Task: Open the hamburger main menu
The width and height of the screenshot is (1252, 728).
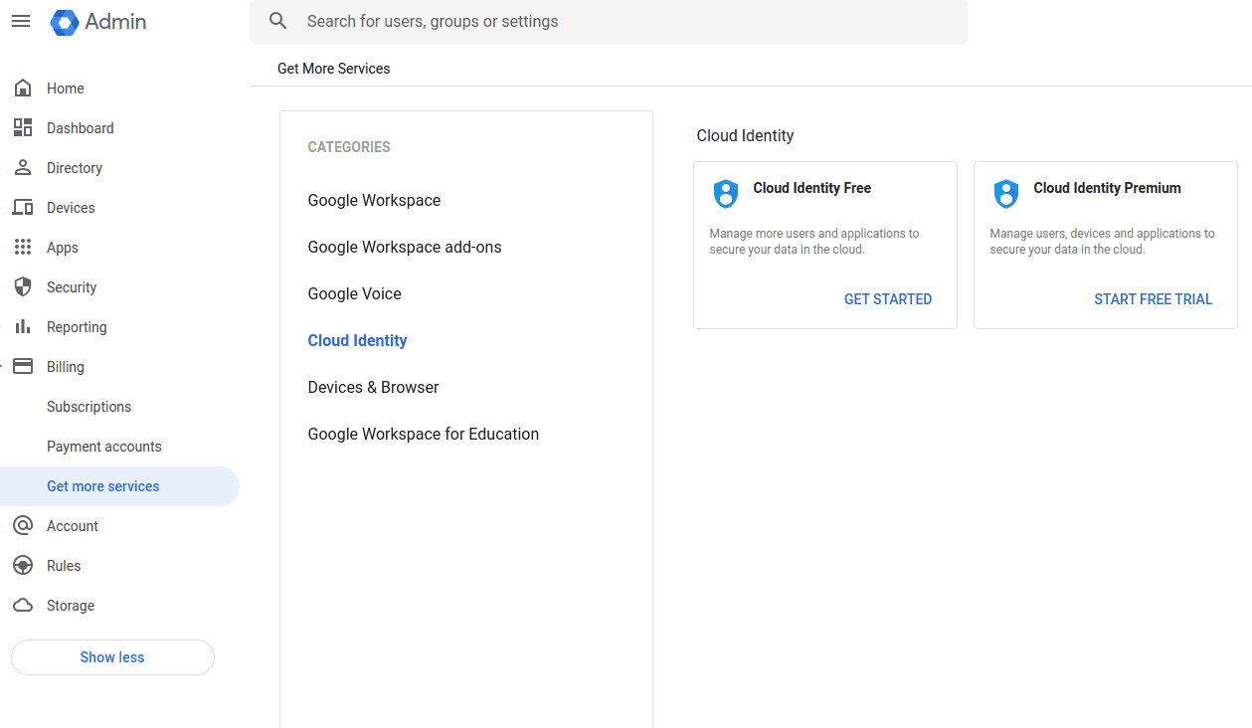Action: tap(21, 22)
